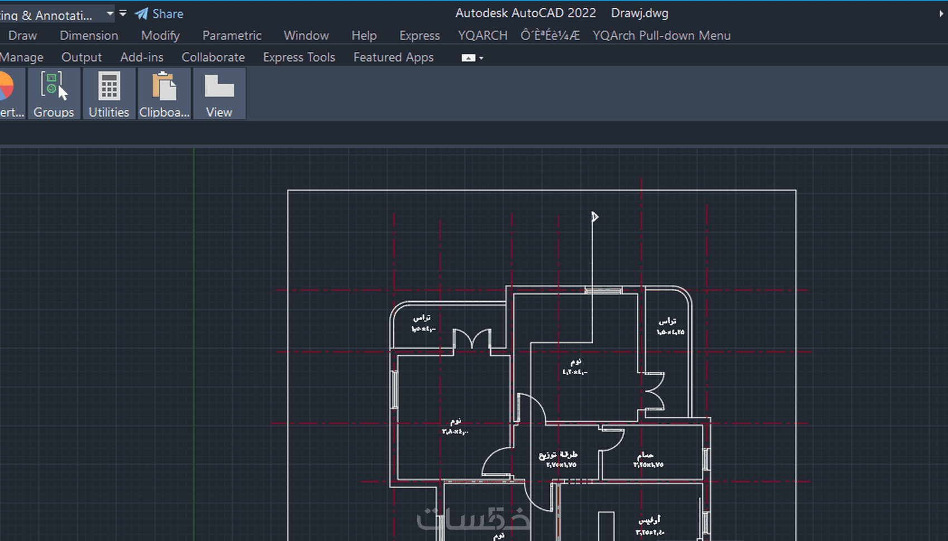The image size is (948, 541).
Task: Open the YQArch Pull-down Menu
Action: pos(661,36)
